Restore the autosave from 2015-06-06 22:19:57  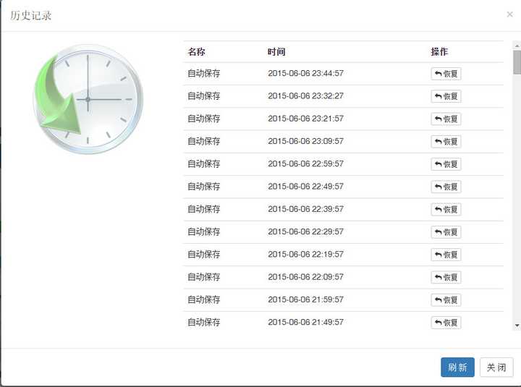(x=446, y=255)
